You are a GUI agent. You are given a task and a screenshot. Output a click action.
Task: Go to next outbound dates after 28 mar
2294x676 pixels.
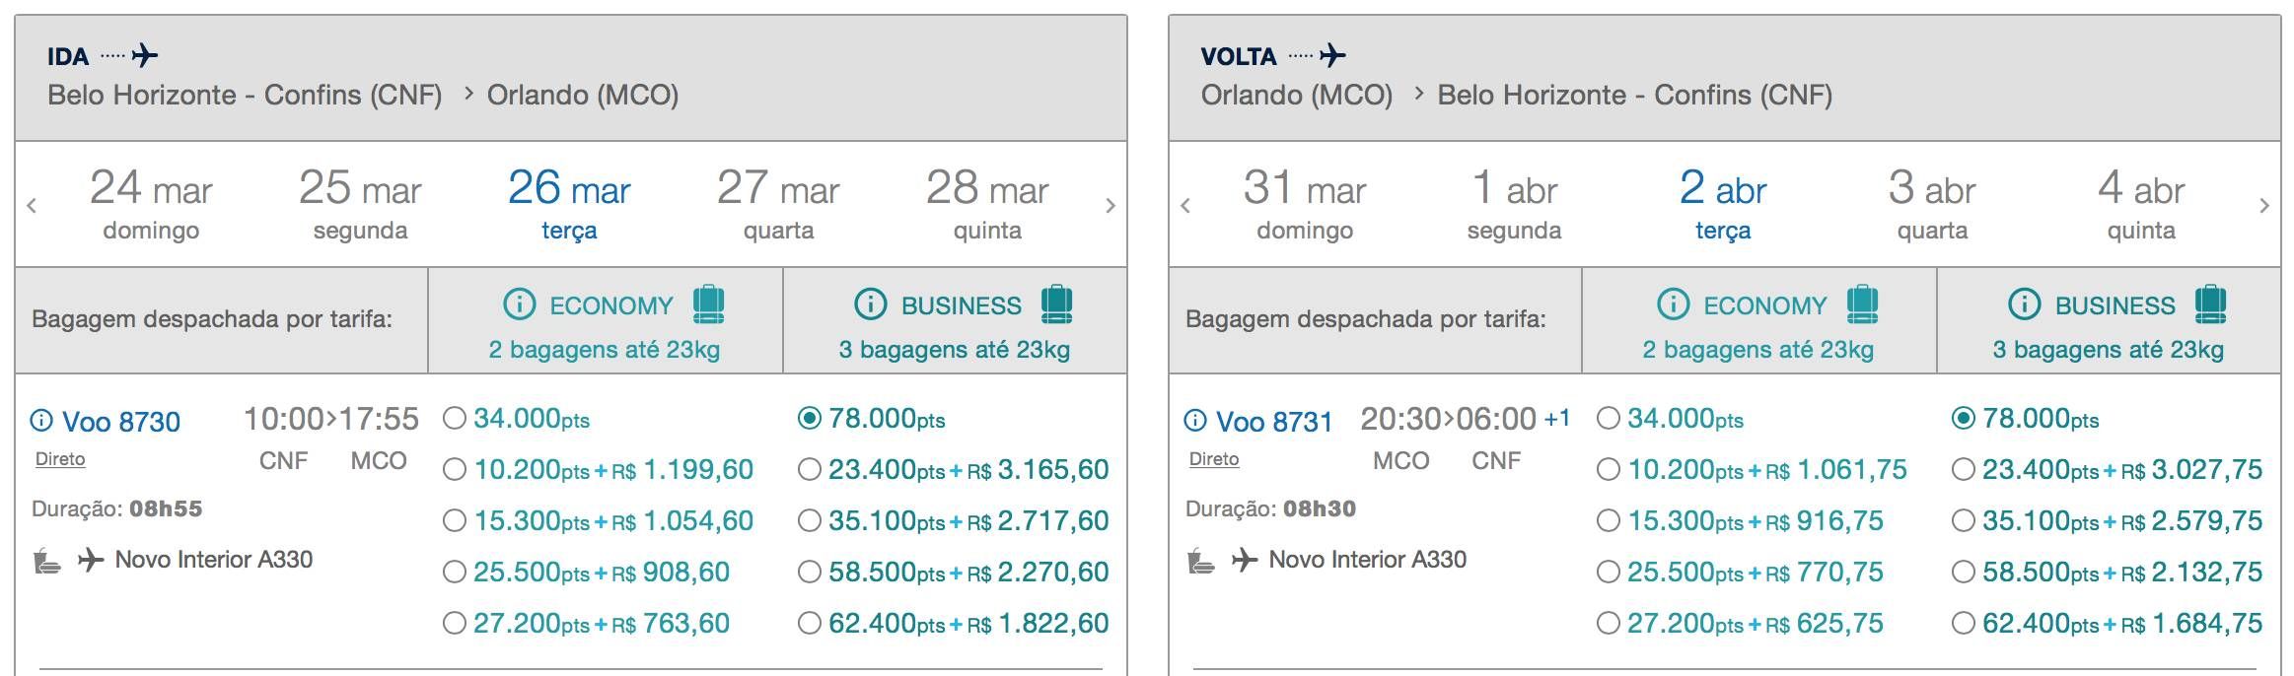click(x=1111, y=205)
